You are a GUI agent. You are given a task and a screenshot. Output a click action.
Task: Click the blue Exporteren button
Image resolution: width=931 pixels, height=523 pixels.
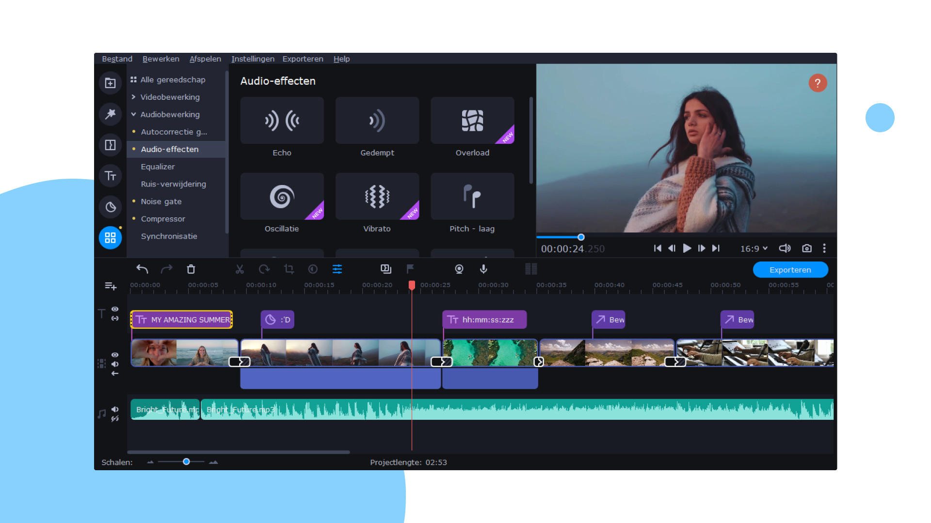tap(790, 270)
